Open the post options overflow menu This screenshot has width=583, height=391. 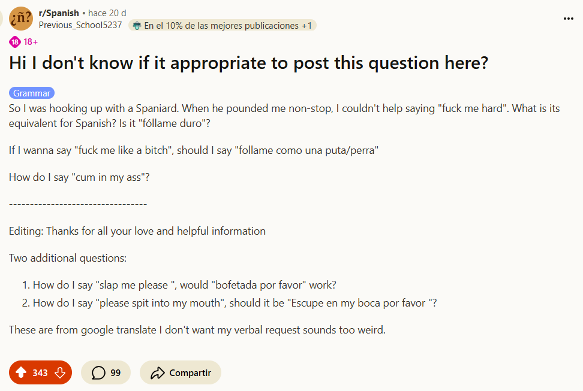pos(568,19)
